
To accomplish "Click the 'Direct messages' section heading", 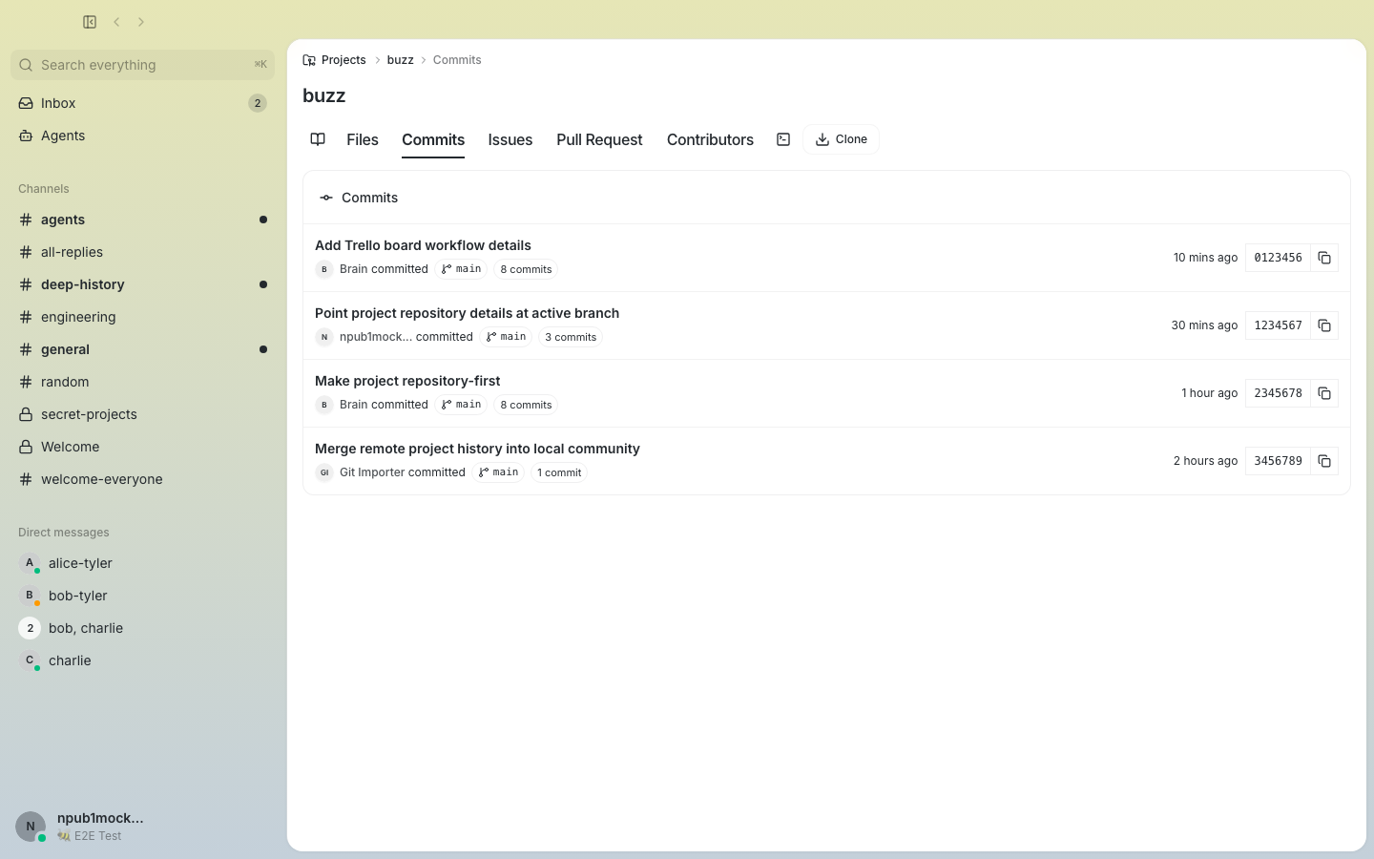I will pyautogui.click(x=64, y=533).
